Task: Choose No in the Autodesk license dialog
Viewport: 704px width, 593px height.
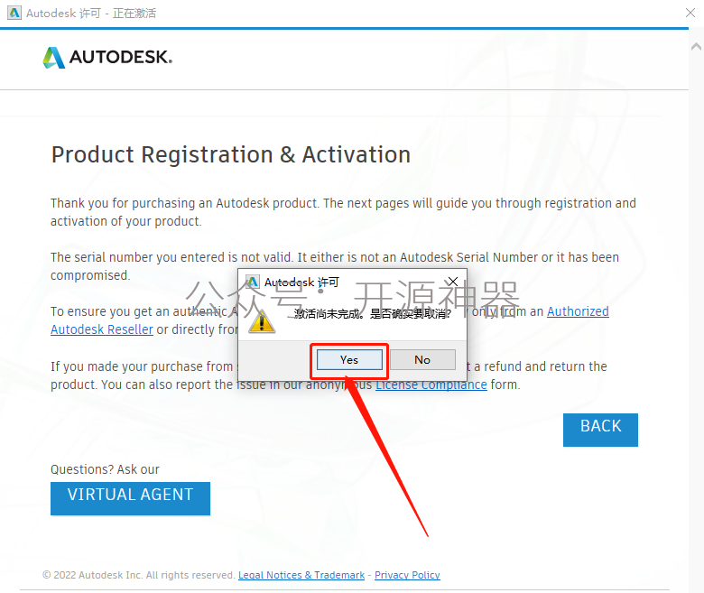Action: (422, 359)
